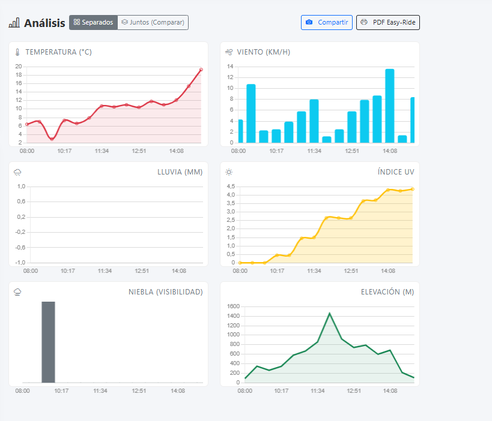Toggle to Juntos (Comparar) view
Image resolution: width=492 pixels, height=421 pixels.
click(x=153, y=23)
